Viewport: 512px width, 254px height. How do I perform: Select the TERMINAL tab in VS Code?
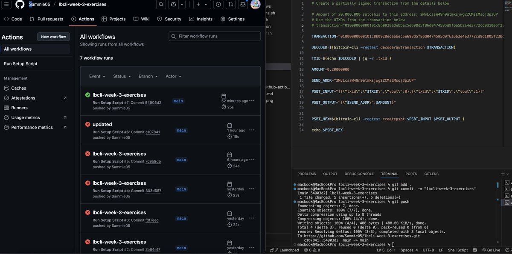(x=390, y=174)
